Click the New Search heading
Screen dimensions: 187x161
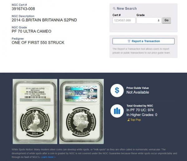pos(127,8)
